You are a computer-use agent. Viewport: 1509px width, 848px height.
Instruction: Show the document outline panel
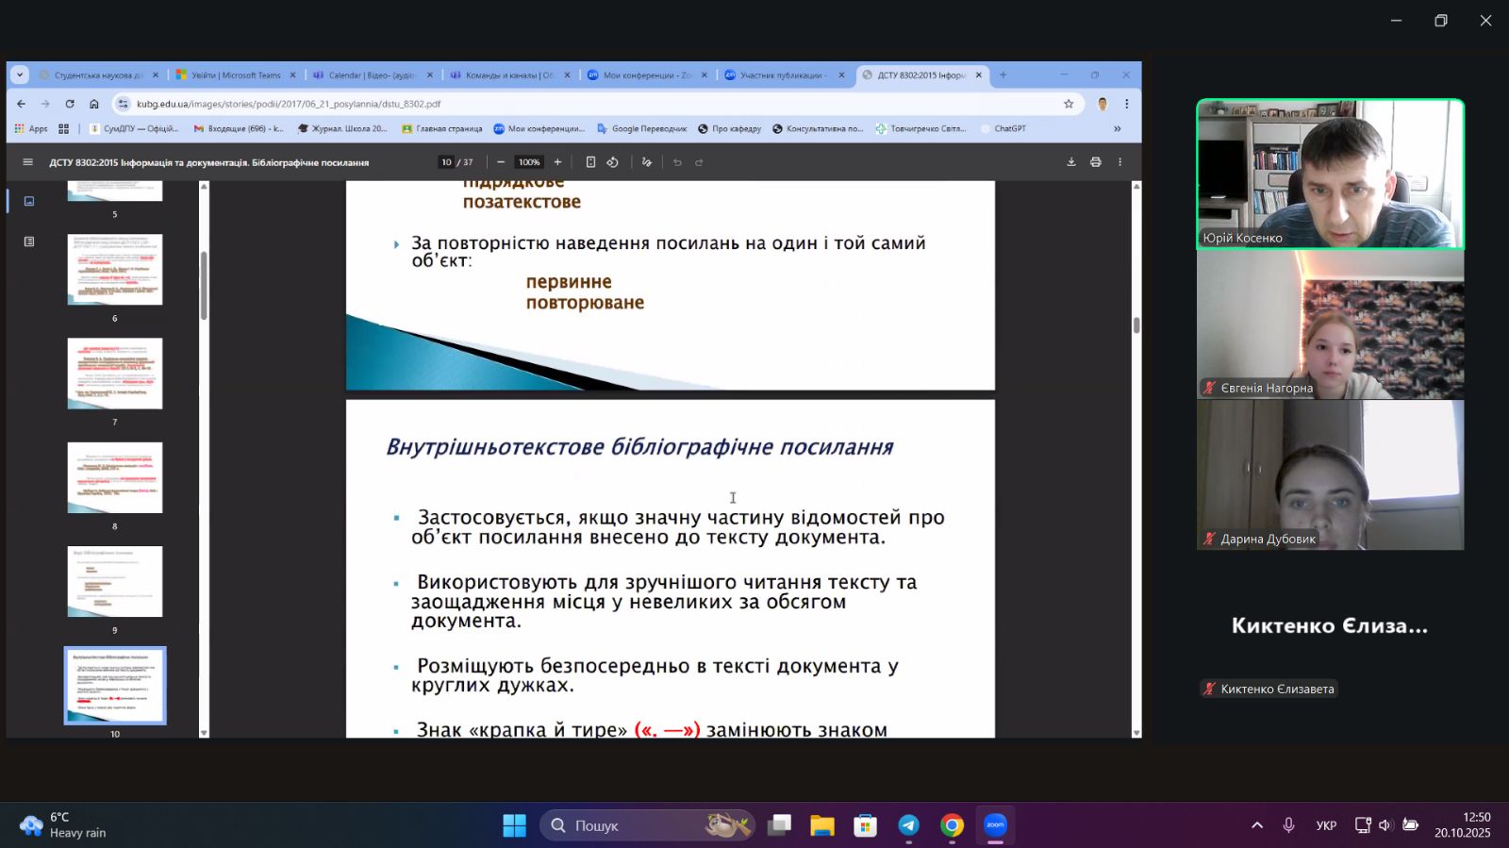pyautogui.click(x=29, y=241)
